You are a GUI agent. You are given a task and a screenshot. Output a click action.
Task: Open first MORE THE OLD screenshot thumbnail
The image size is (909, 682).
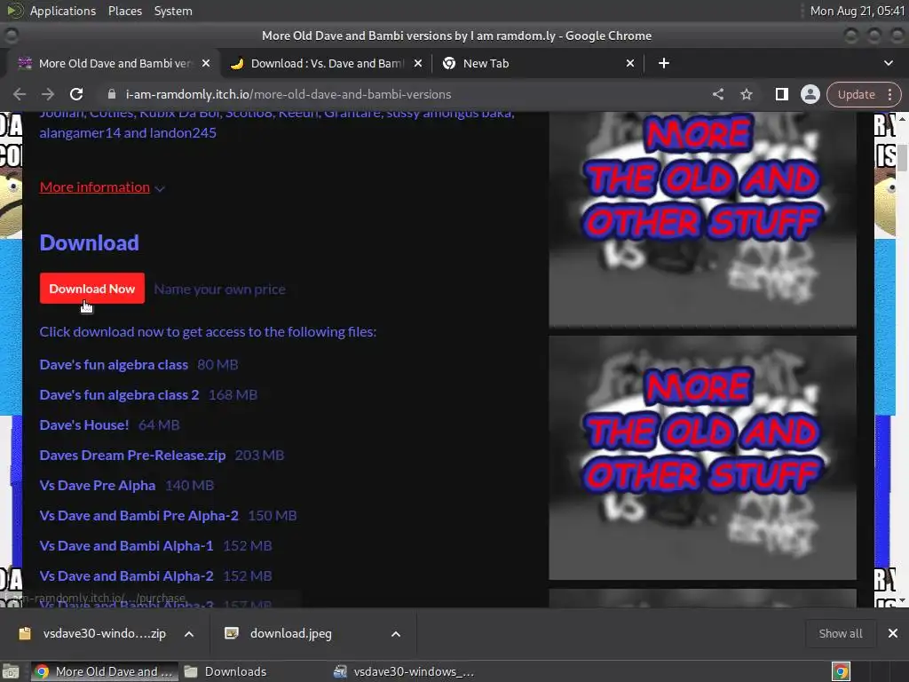click(x=702, y=219)
